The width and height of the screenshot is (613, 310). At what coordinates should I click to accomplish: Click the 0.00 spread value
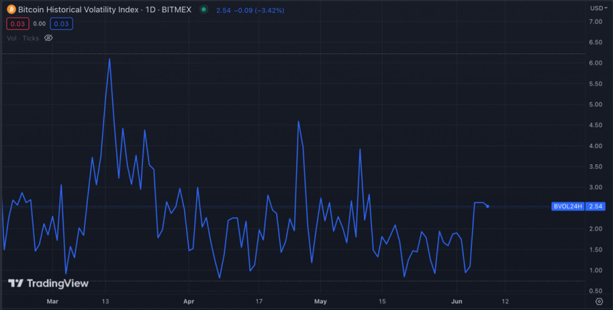click(40, 25)
